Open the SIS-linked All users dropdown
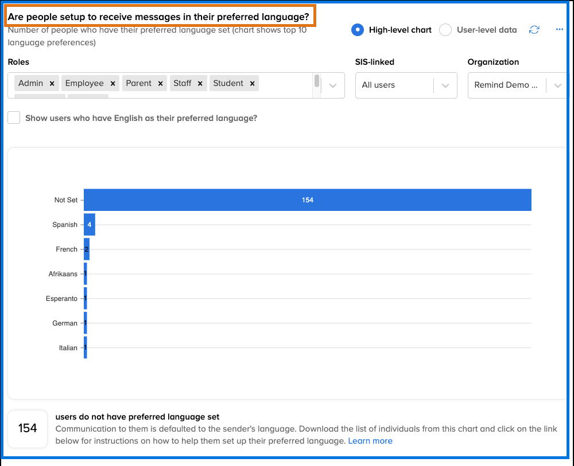Screen dimensions: 574x466 click(406, 85)
